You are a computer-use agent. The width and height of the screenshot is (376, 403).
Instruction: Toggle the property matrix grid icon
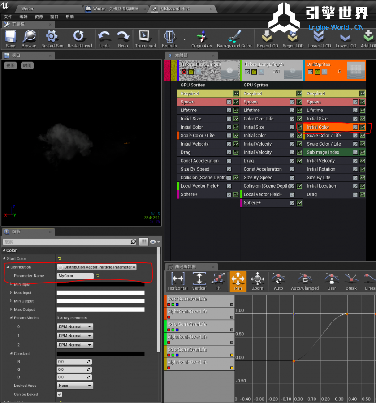coord(144,242)
